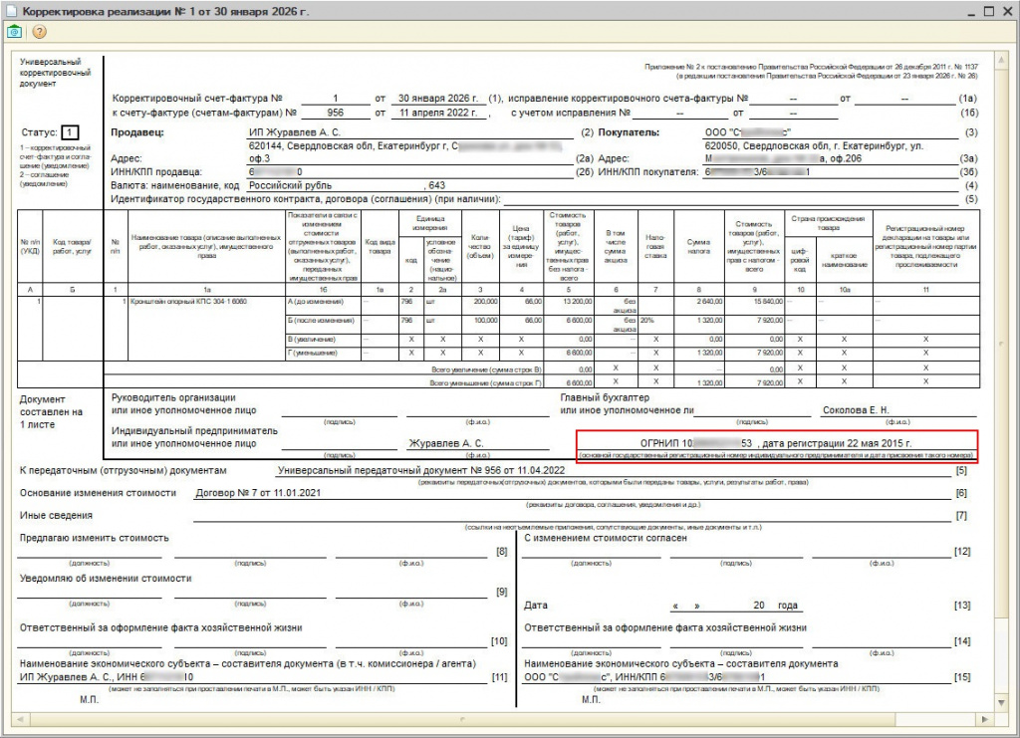This screenshot has height=738, width=1020.
Task: Select the 'Основание изменения стоимости' label
Action: pyautogui.click(x=99, y=493)
